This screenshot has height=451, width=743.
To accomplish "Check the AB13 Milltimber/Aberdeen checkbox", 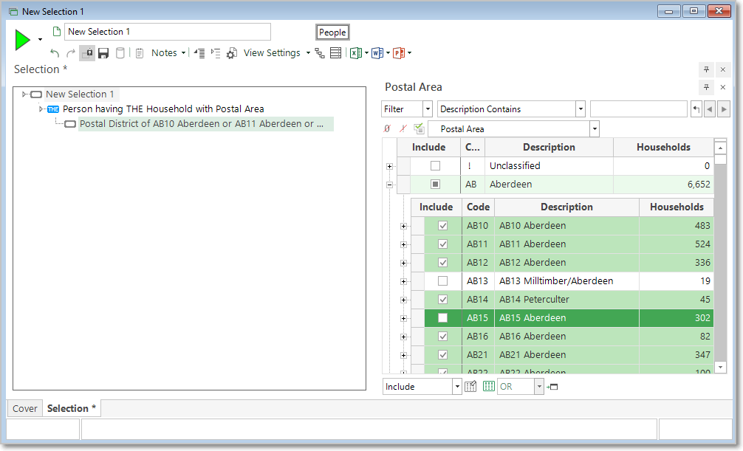I will click(x=442, y=281).
